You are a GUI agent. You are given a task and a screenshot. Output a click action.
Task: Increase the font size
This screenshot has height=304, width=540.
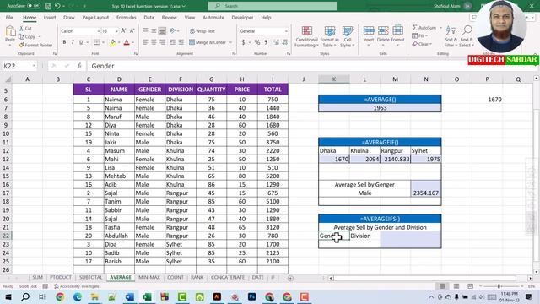coord(123,31)
